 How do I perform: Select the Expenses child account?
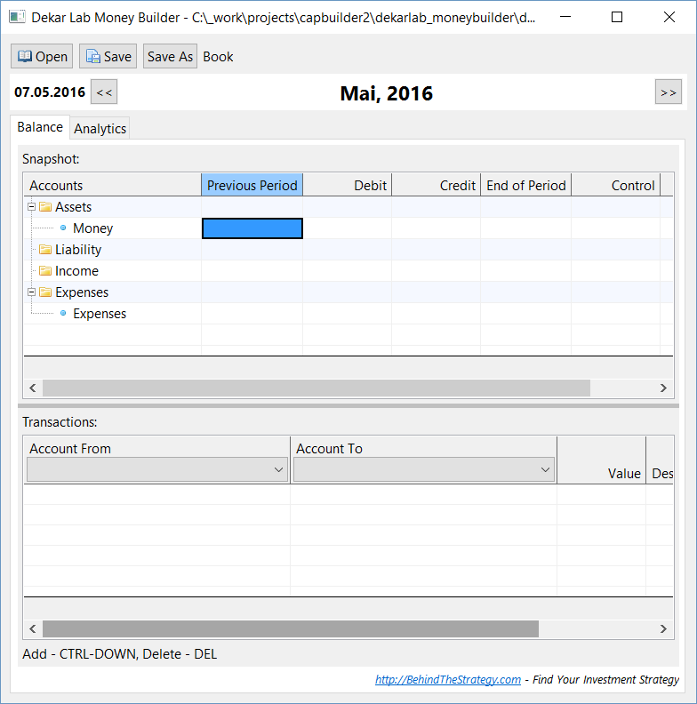point(100,314)
